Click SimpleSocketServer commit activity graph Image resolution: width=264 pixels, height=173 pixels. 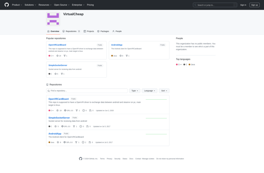click(x=156, y=118)
